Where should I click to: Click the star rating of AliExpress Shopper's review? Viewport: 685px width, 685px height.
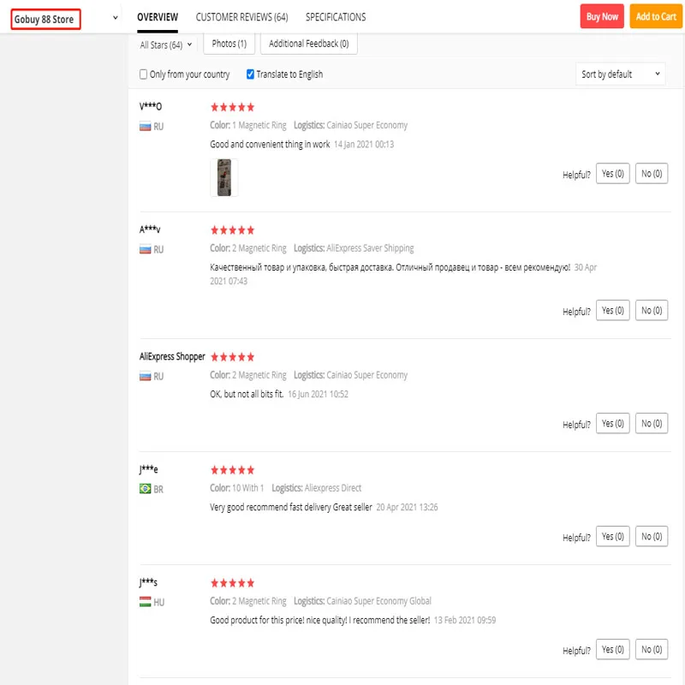(x=232, y=357)
